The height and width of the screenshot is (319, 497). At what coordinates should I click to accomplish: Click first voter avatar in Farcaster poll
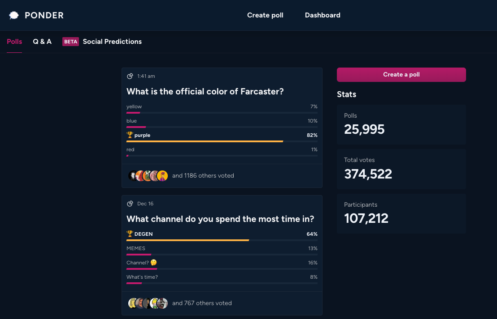point(133,175)
